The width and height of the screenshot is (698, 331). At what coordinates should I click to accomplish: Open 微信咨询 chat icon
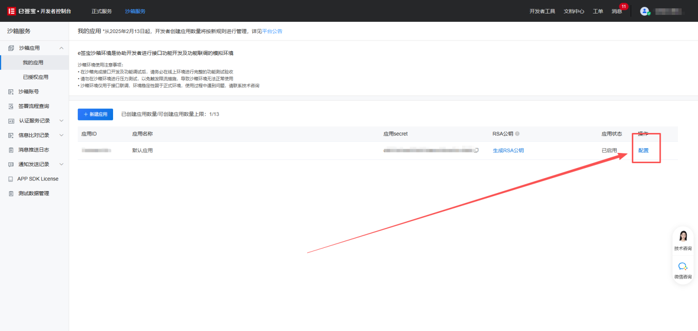pos(683,266)
